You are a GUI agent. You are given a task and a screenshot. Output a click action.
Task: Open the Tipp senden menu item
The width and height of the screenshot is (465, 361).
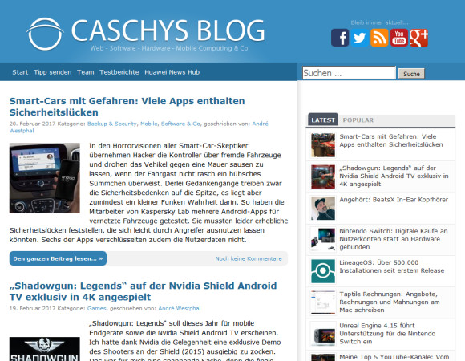click(52, 72)
